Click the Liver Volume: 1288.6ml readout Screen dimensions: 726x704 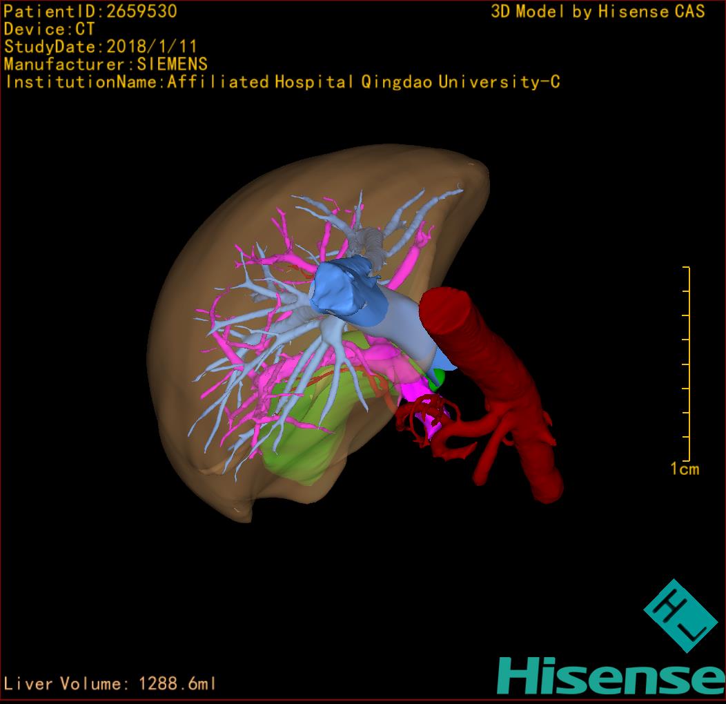click(x=110, y=684)
